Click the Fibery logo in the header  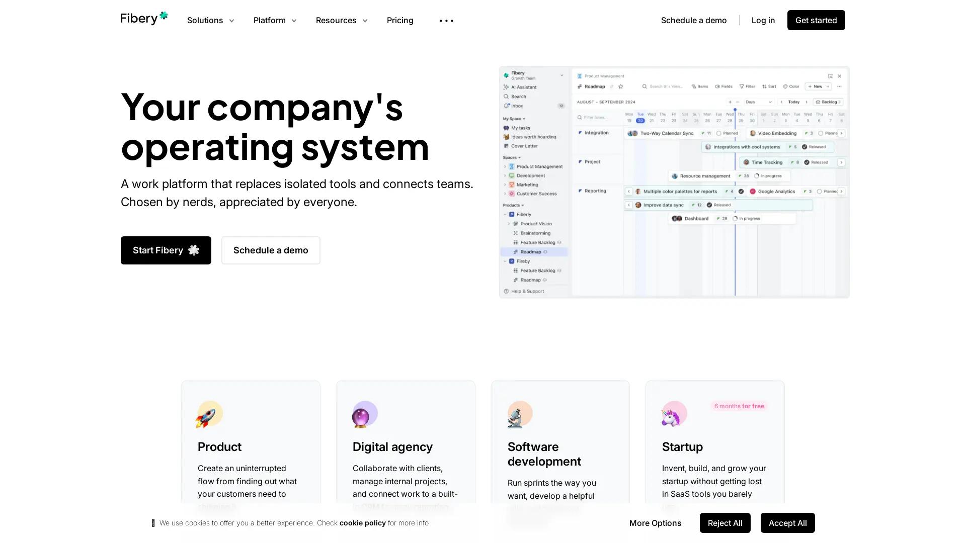tap(144, 19)
